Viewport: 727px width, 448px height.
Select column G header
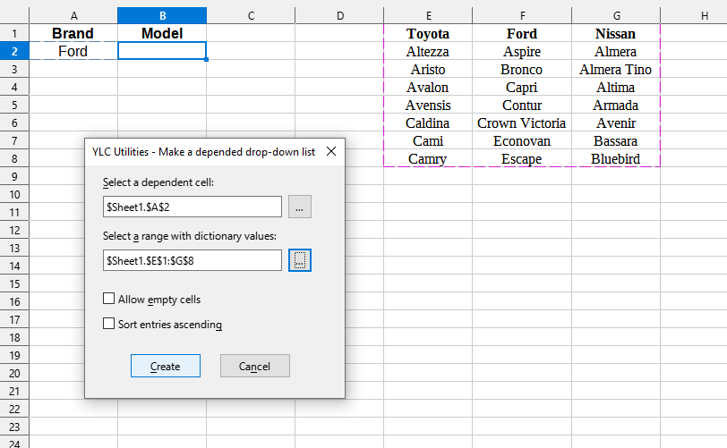point(616,16)
